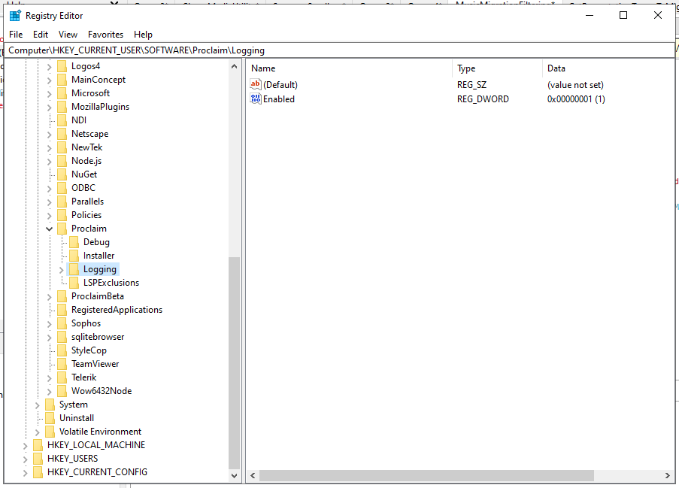Open the File menu
The height and width of the screenshot is (488, 679).
[16, 34]
